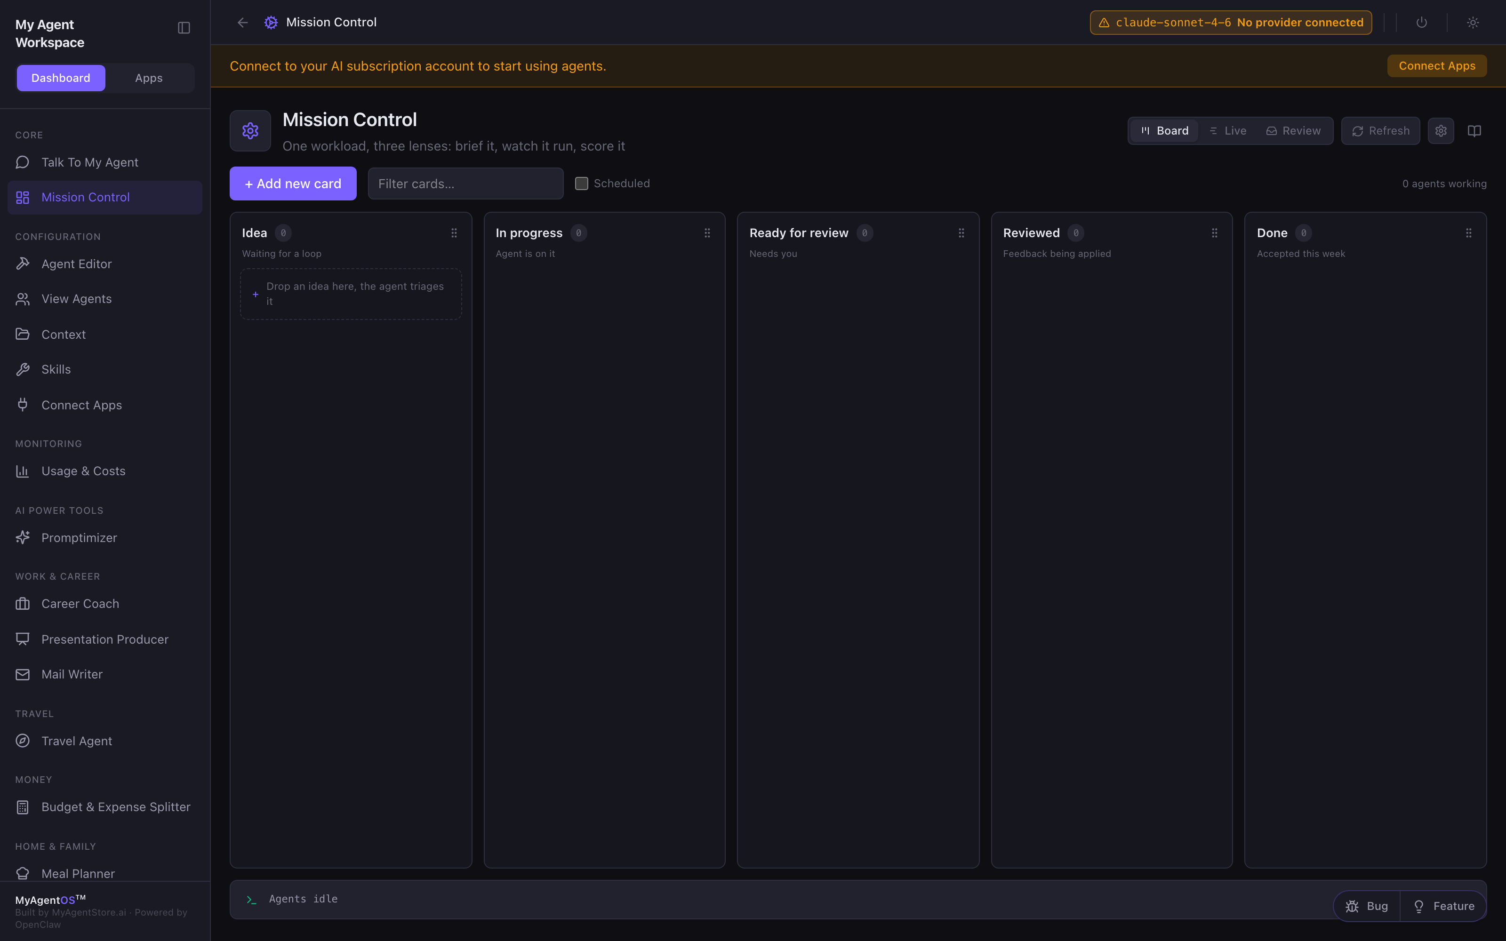Screen dimensions: 1506x941
Task: Open Skills in the sidebar
Action: pos(104,369)
